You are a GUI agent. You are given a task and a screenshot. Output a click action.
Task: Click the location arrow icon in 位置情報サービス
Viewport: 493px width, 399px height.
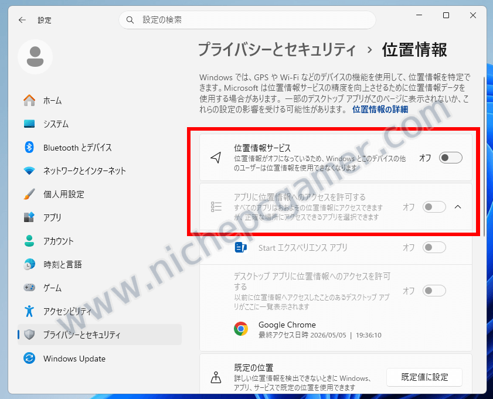click(x=216, y=158)
